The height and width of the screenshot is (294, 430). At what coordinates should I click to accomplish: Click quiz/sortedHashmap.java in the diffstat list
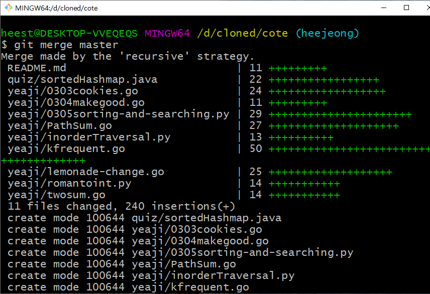pyautogui.click(x=82, y=79)
